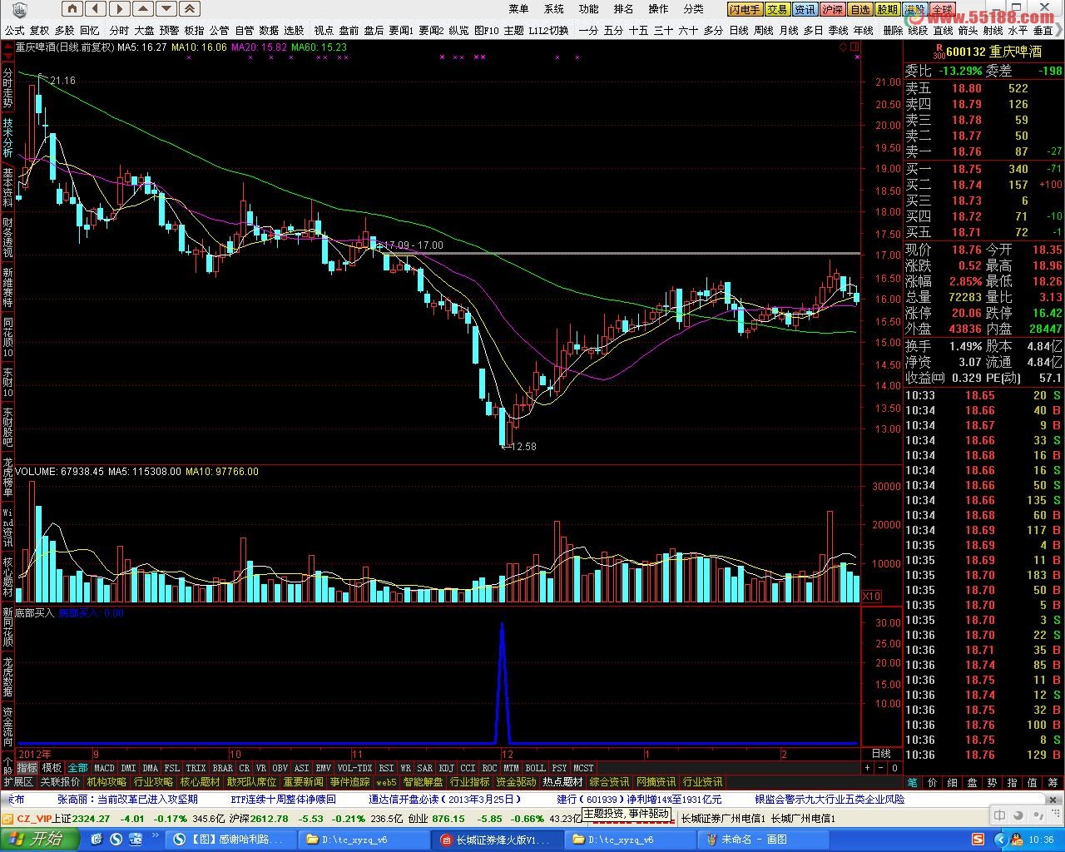Open 基本资料 side tab

coord(7,188)
